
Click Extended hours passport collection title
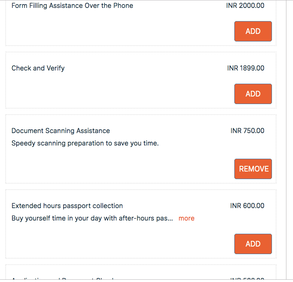point(67,206)
